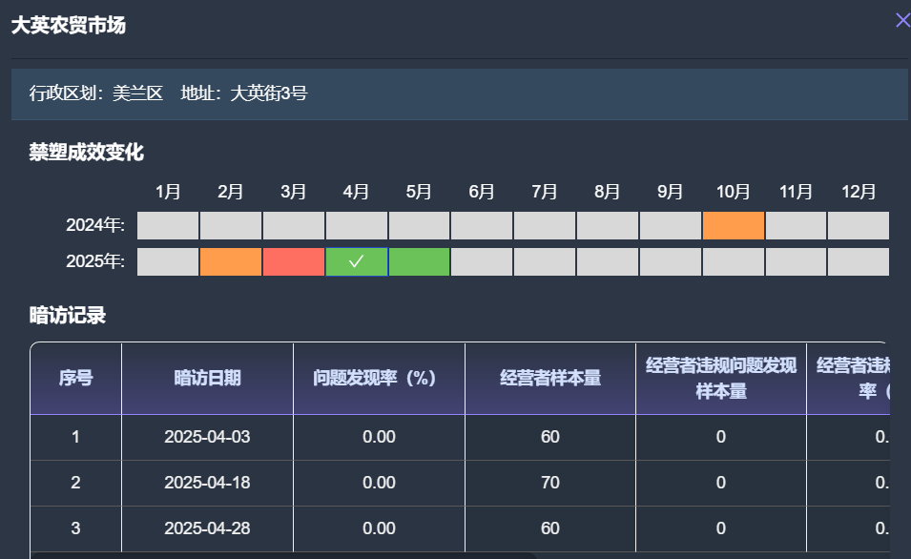The image size is (911, 559).
Task: Select the red March 2025 cell
Action: point(294,262)
